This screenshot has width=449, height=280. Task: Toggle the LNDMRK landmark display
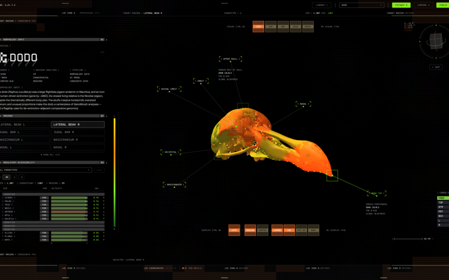pyautogui.click(x=277, y=230)
